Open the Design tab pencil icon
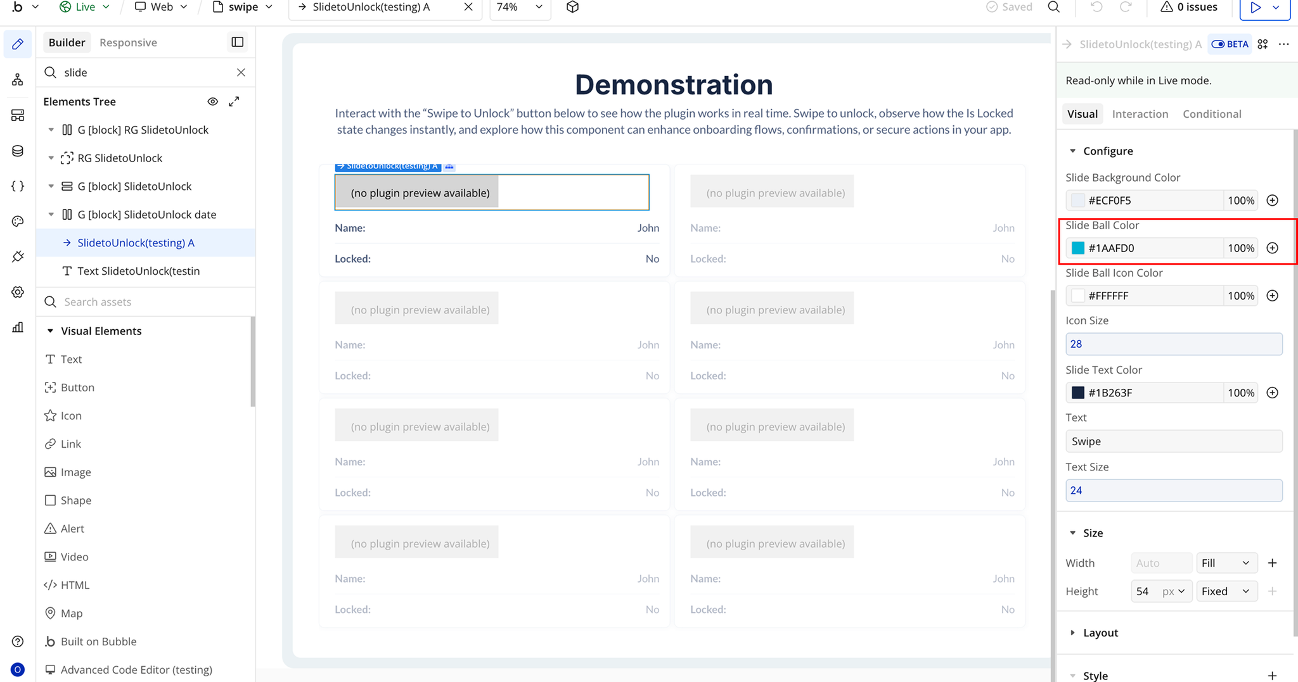This screenshot has width=1298, height=682. pos(18,44)
